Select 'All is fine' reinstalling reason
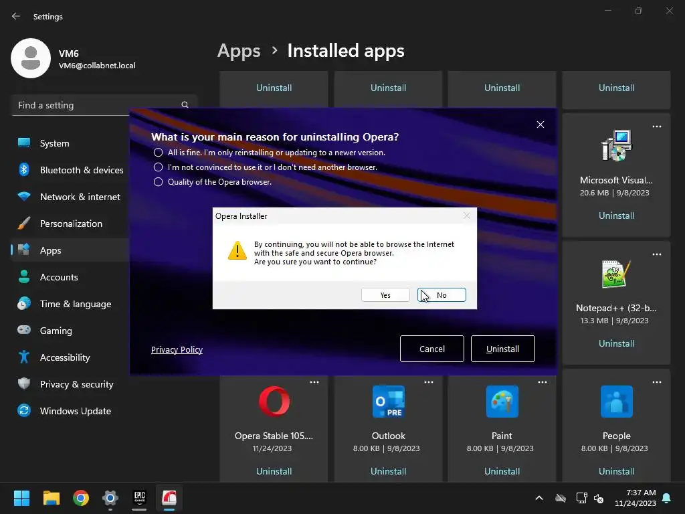685x514 pixels. pyautogui.click(x=158, y=153)
